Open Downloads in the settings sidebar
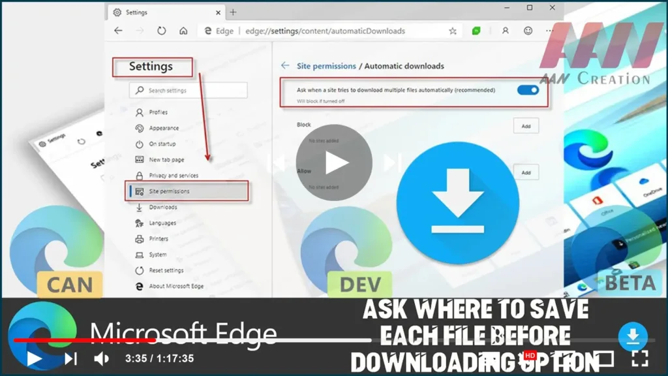 (162, 207)
